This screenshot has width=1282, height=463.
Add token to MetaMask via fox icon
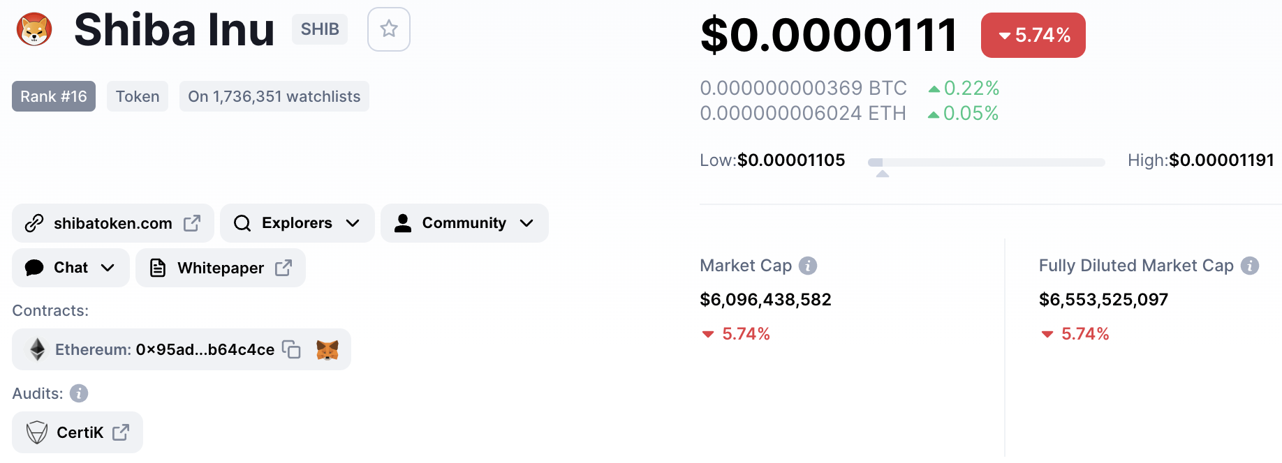click(x=327, y=349)
